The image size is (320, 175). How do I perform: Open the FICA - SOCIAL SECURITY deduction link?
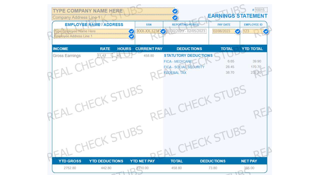pos(184,67)
